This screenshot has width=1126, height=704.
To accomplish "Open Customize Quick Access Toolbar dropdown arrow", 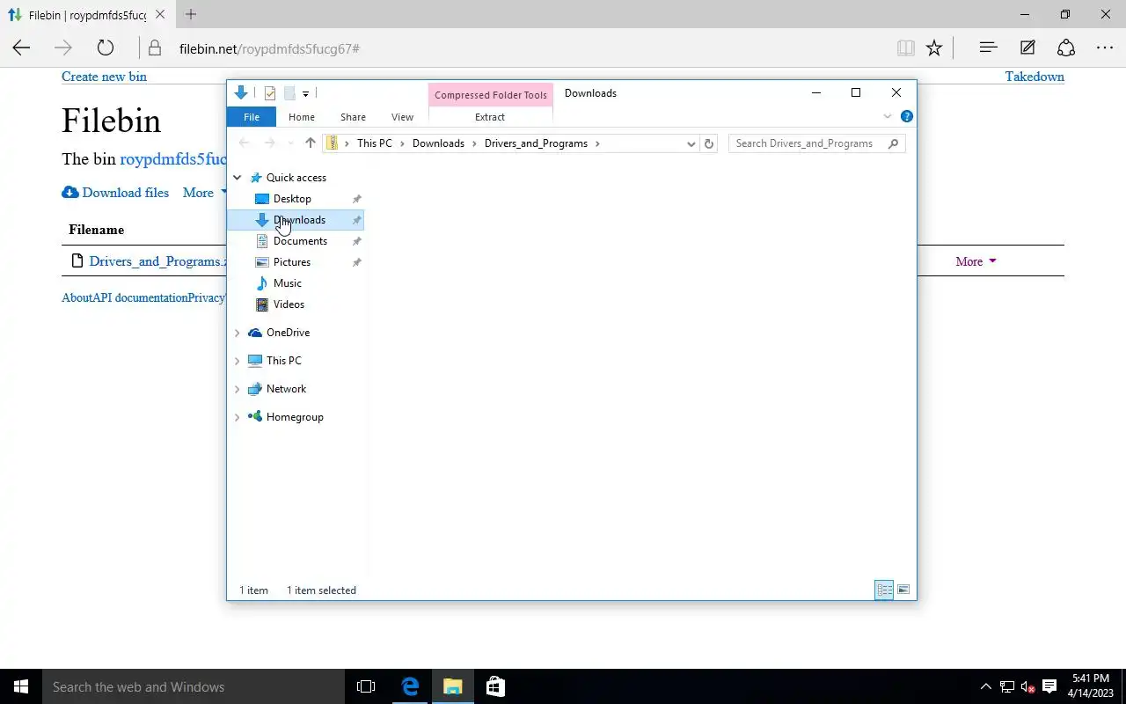I will (x=305, y=93).
